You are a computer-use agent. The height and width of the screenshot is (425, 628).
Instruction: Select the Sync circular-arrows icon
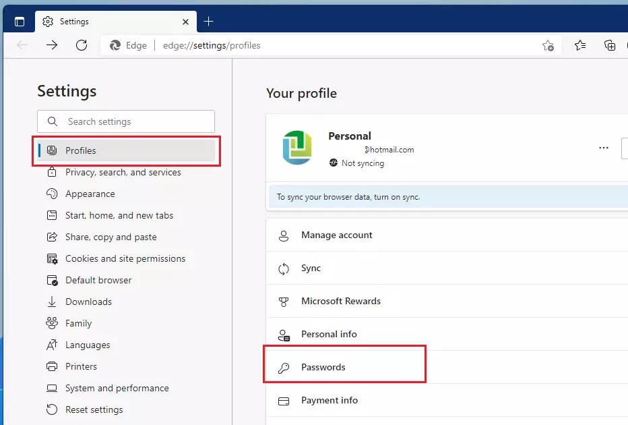pyautogui.click(x=284, y=268)
